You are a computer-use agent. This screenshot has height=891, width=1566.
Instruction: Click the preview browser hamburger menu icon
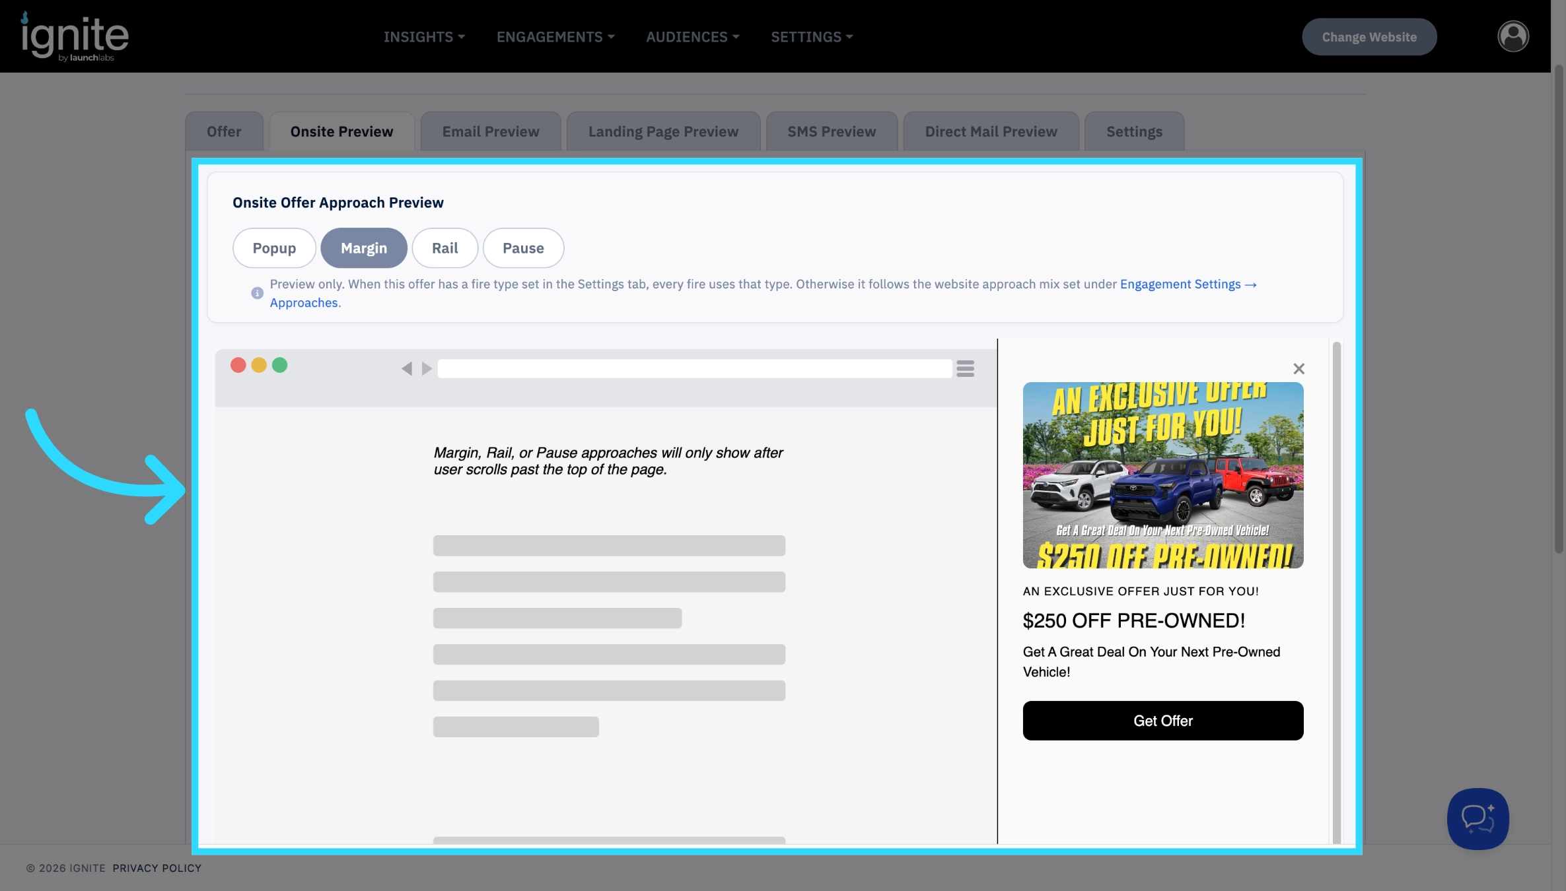[x=965, y=369]
